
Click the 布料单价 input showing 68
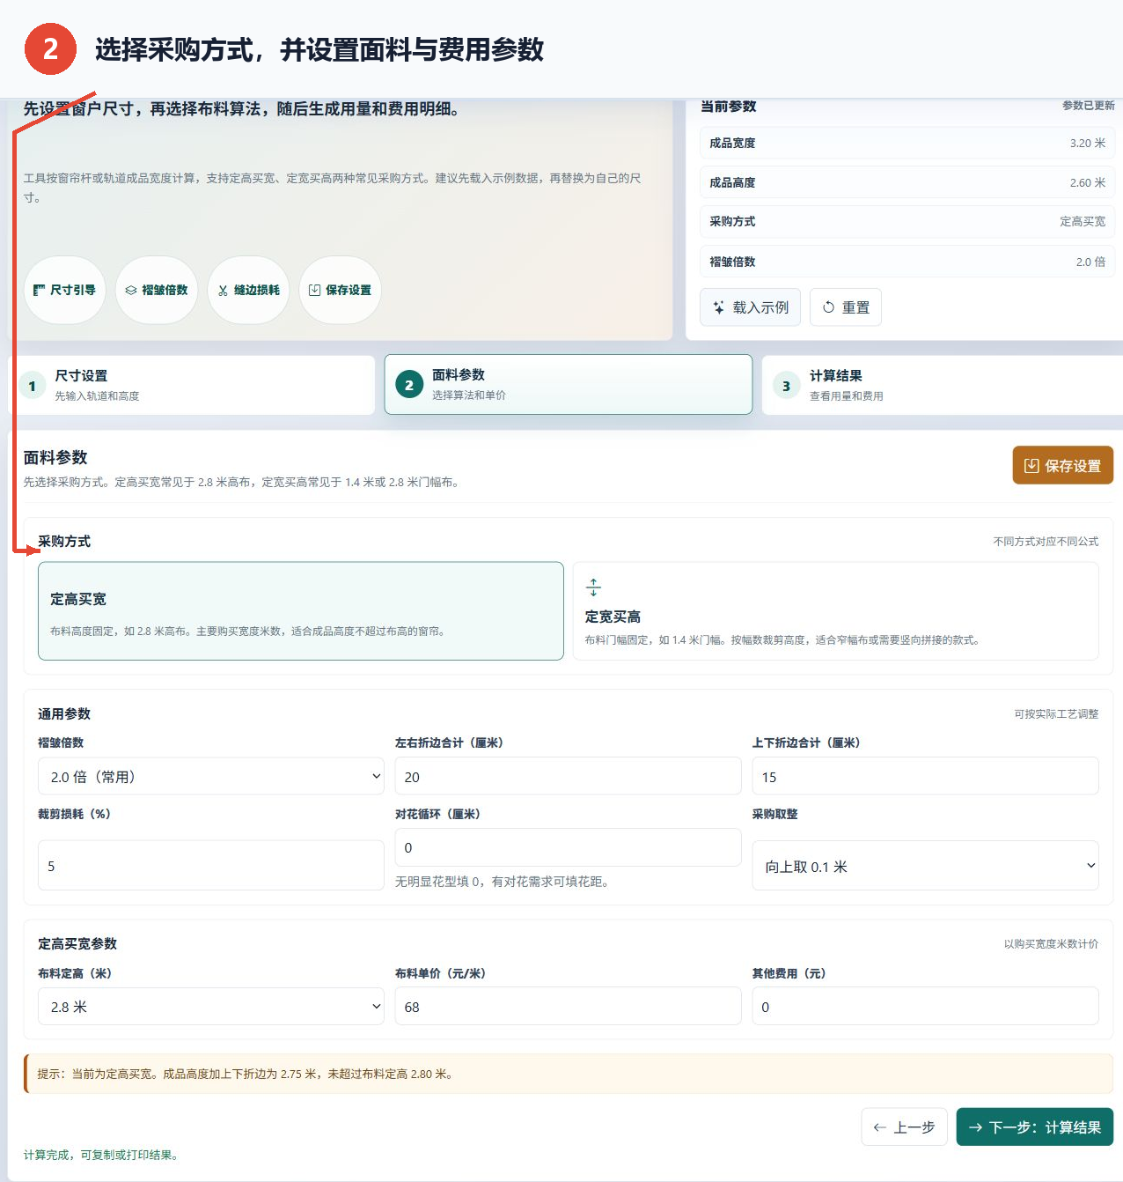pos(569,1006)
